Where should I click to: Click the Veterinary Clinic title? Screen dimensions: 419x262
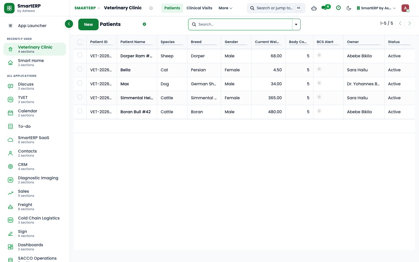tap(123, 8)
